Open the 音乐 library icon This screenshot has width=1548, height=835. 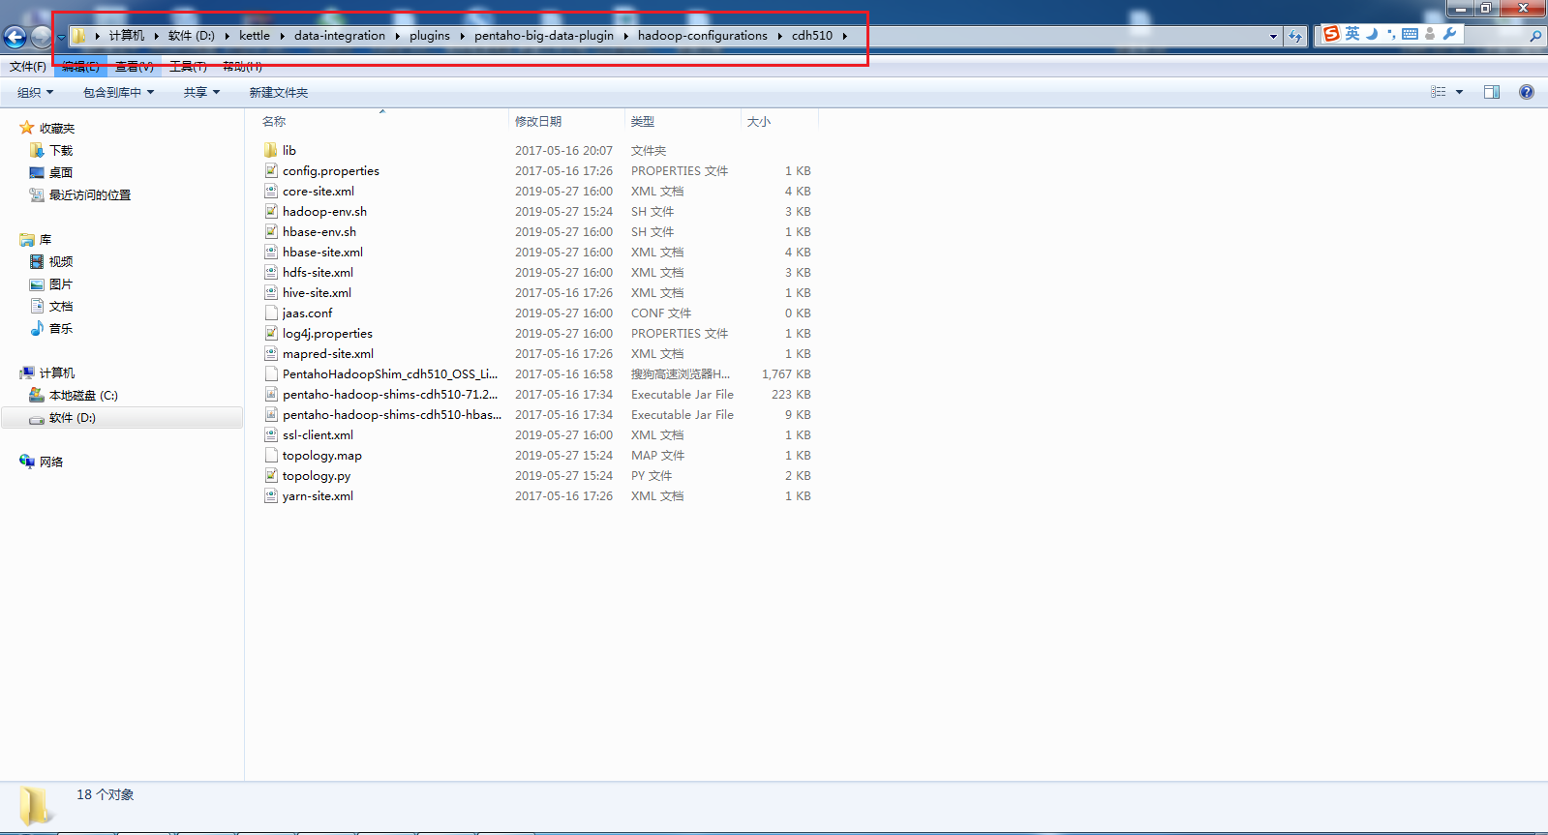point(37,328)
